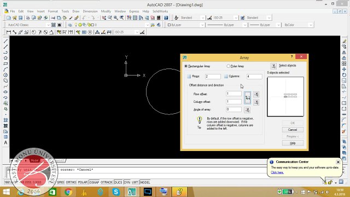Click the Array tool in Modify toolbar
Viewport: 350px width, 197px height.
[344, 63]
